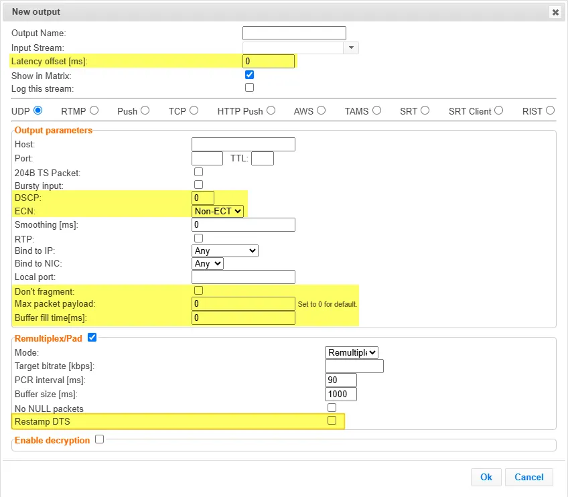Enable the RTP checkbox
Viewport: 568px width, 497px height.
[x=198, y=238]
